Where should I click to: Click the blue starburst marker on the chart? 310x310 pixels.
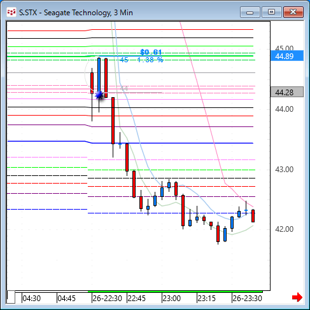click(99, 95)
